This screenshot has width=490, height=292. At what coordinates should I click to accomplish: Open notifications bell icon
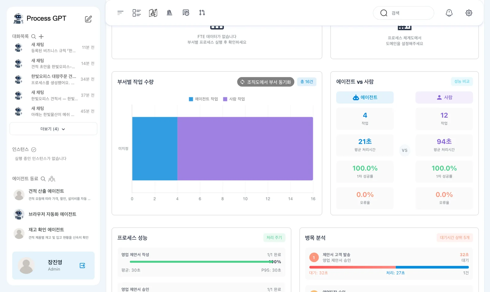click(x=449, y=13)
